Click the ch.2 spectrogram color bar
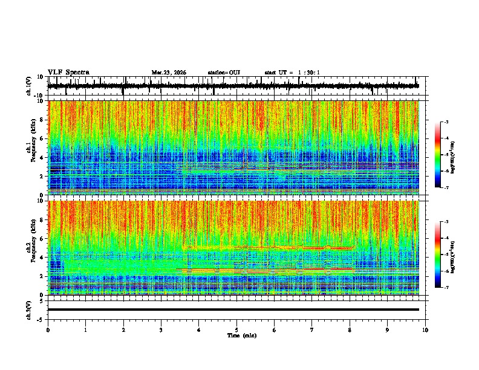Viewport: 479px width, 370px height. click(437, 255)
